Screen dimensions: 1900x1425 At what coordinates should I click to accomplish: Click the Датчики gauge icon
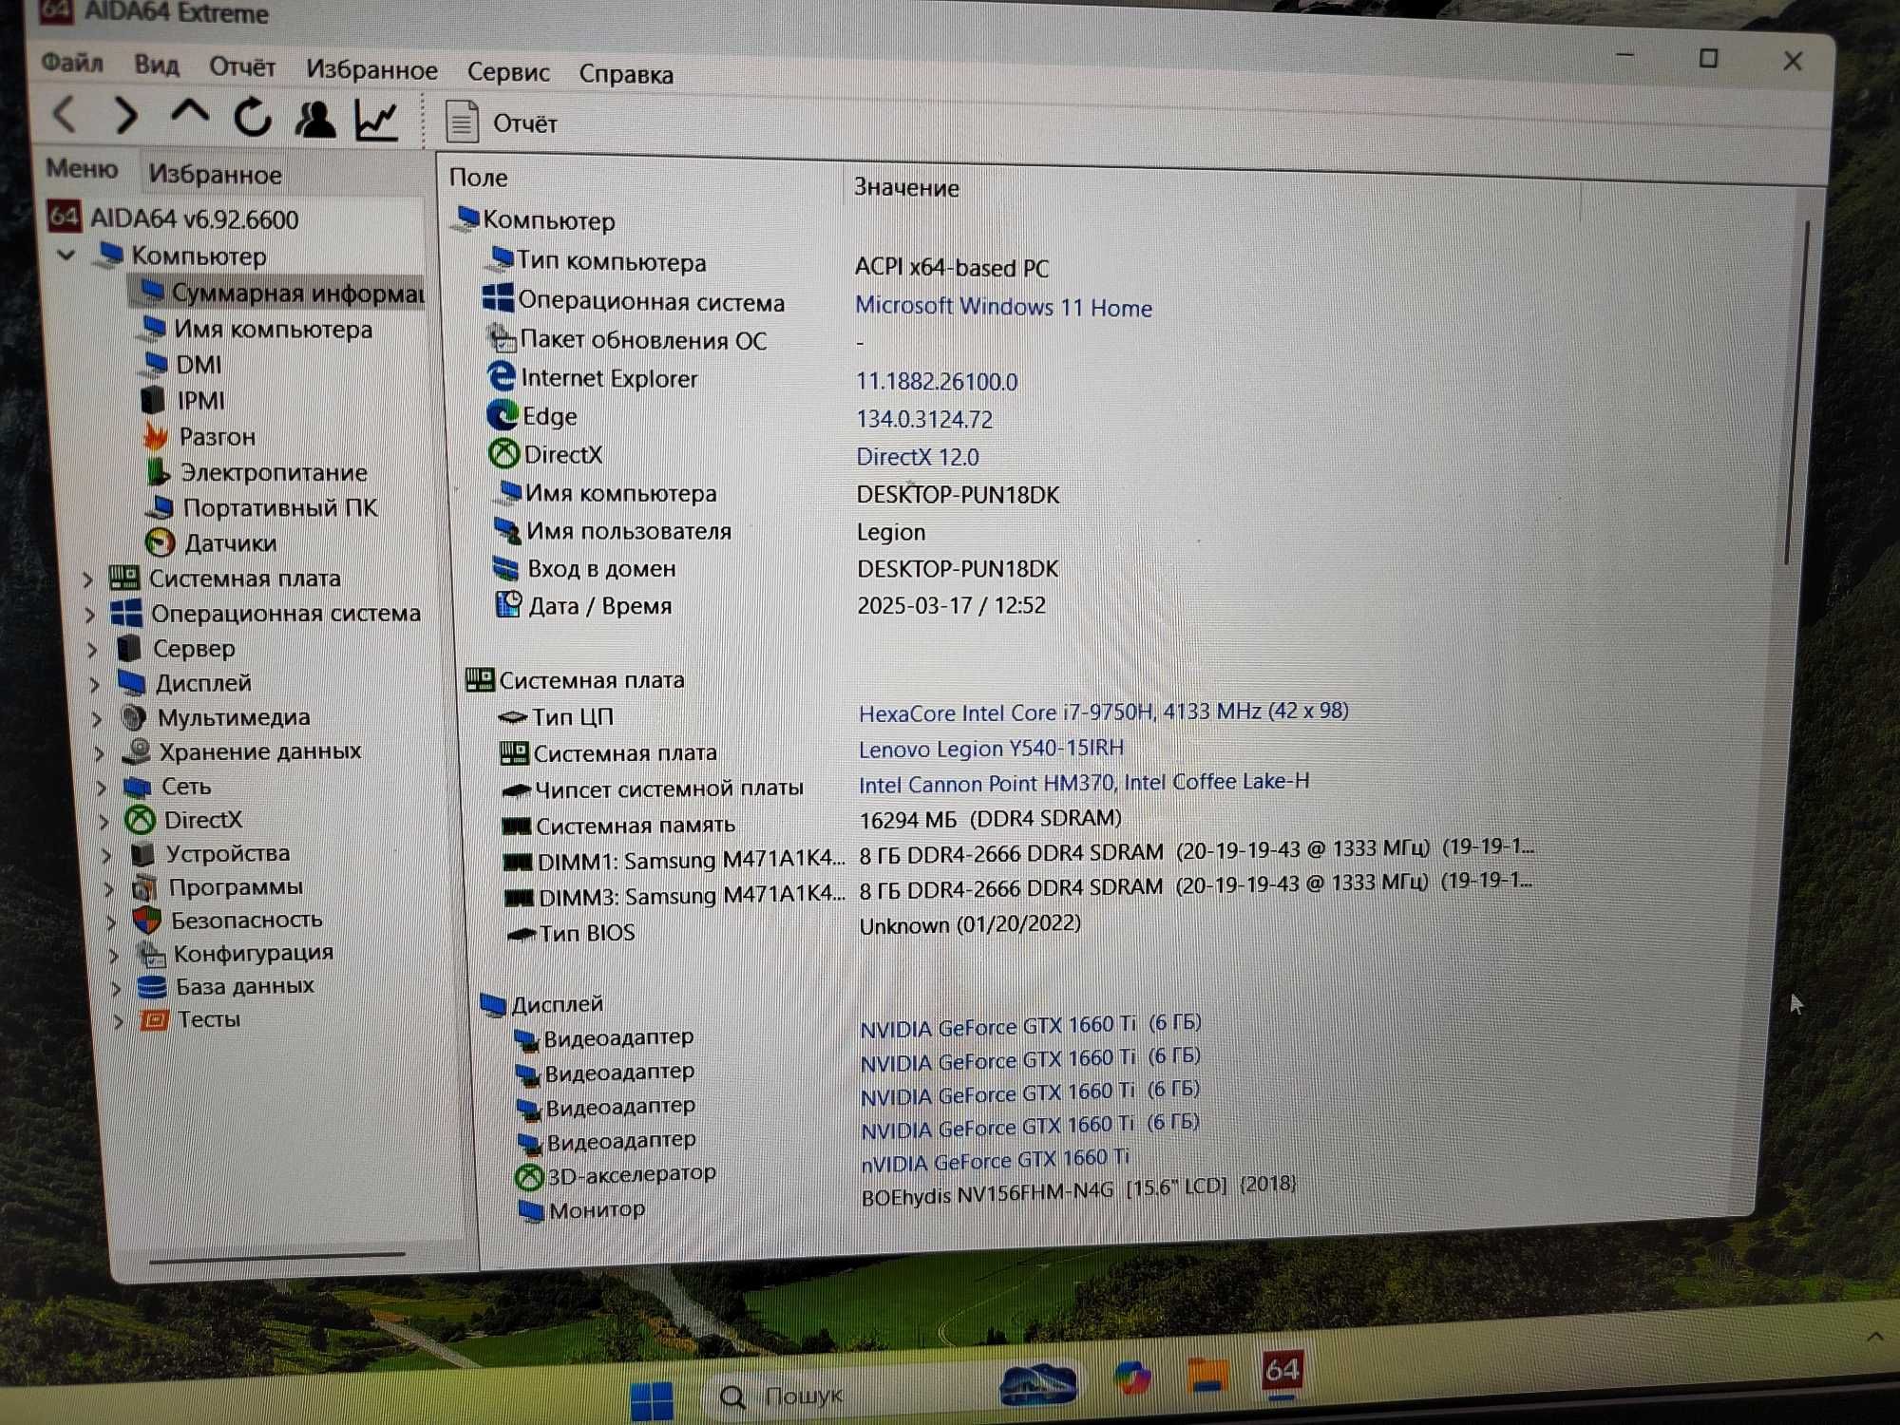pos(161,542)
